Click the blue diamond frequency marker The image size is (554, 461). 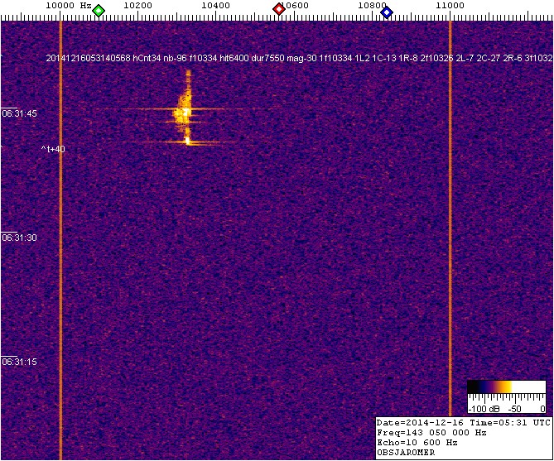386,10
